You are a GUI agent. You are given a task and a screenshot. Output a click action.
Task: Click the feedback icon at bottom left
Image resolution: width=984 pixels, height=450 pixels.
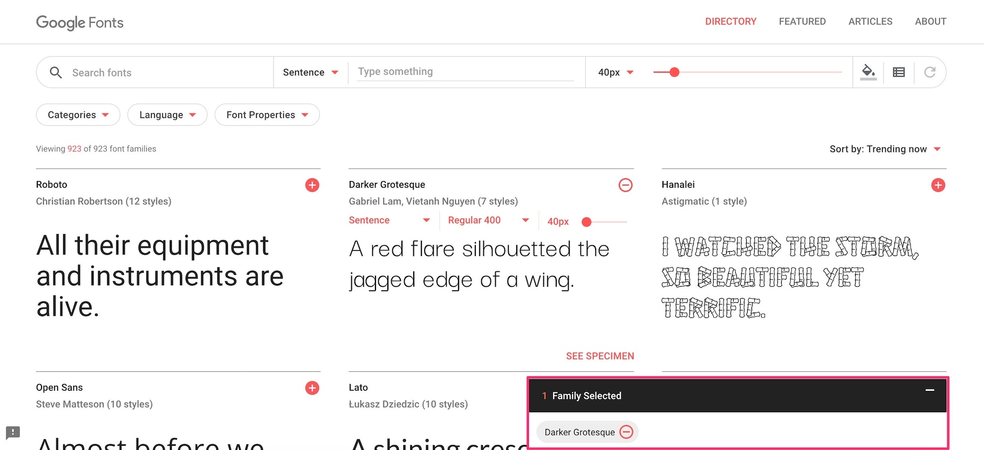(x=13, y=432)
